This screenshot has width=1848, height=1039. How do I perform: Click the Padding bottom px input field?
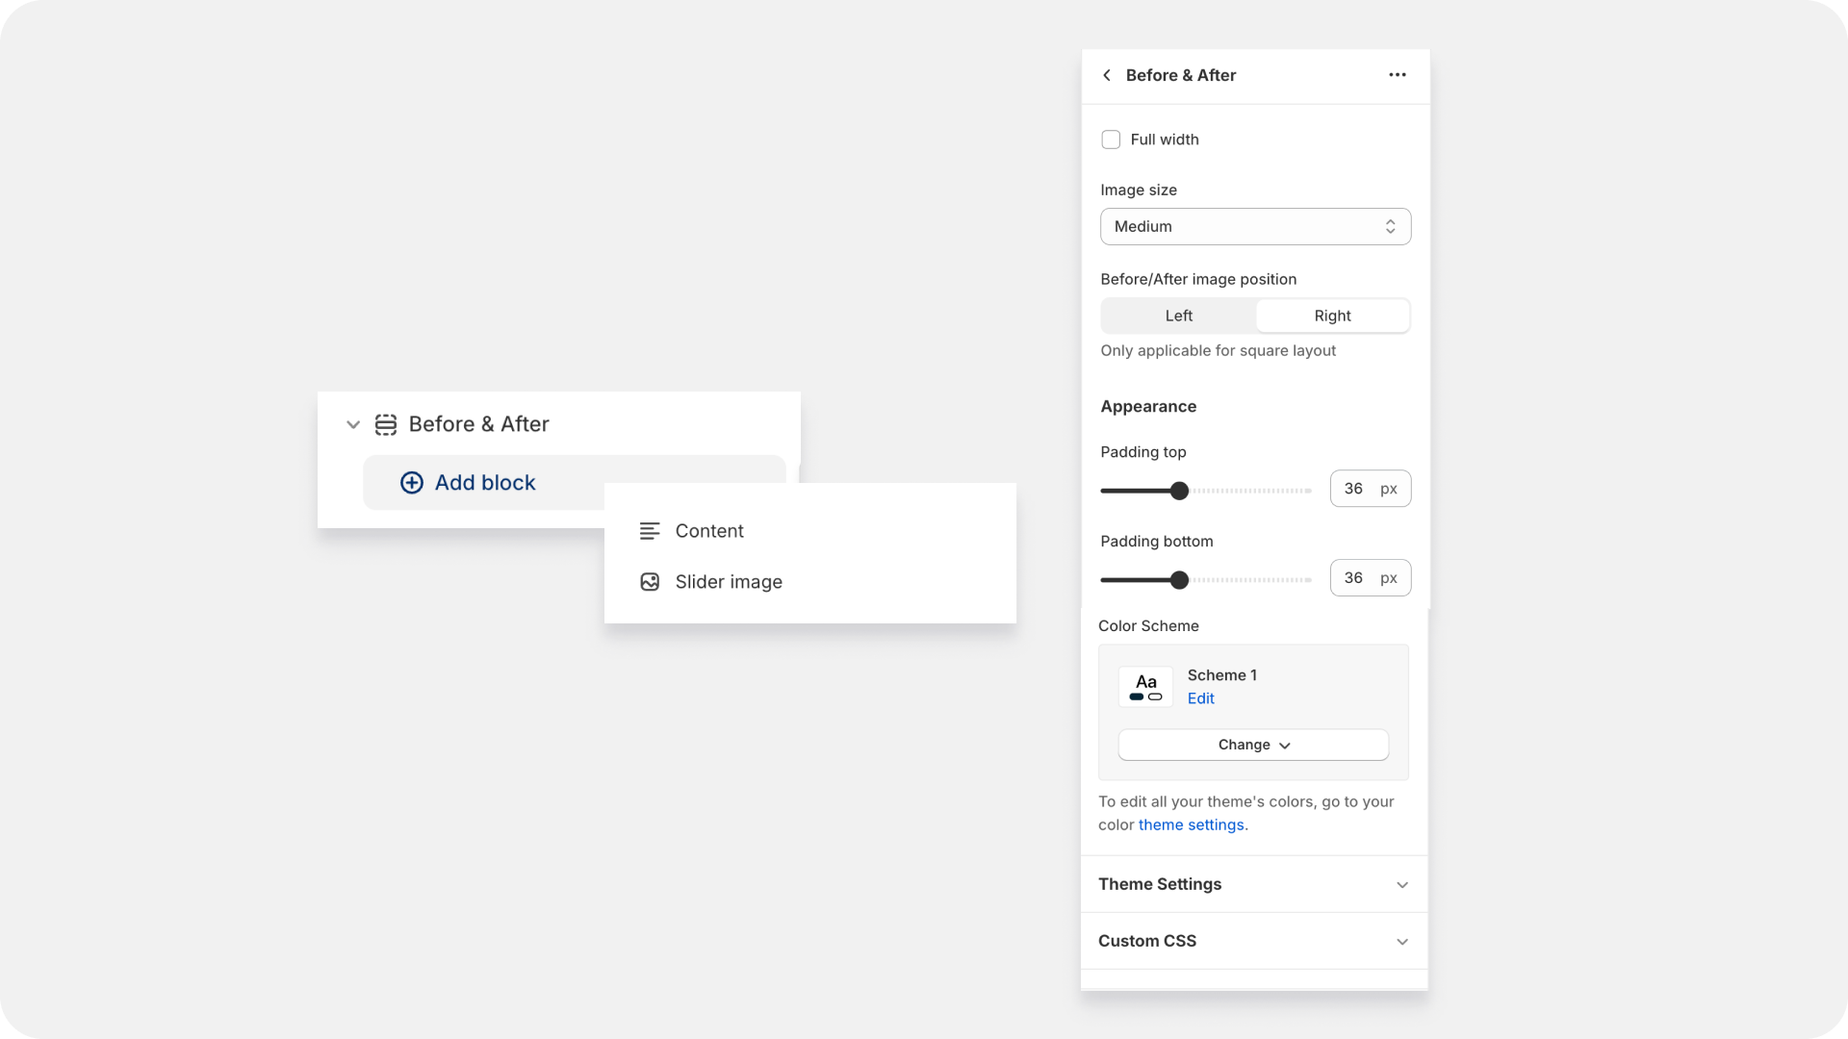tap(1370, 578)
